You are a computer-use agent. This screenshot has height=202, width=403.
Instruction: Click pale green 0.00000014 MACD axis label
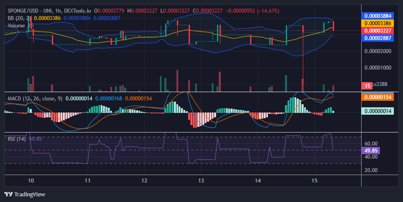click(x=378, y=111)
